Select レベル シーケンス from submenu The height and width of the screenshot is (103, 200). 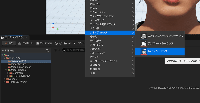160,52
